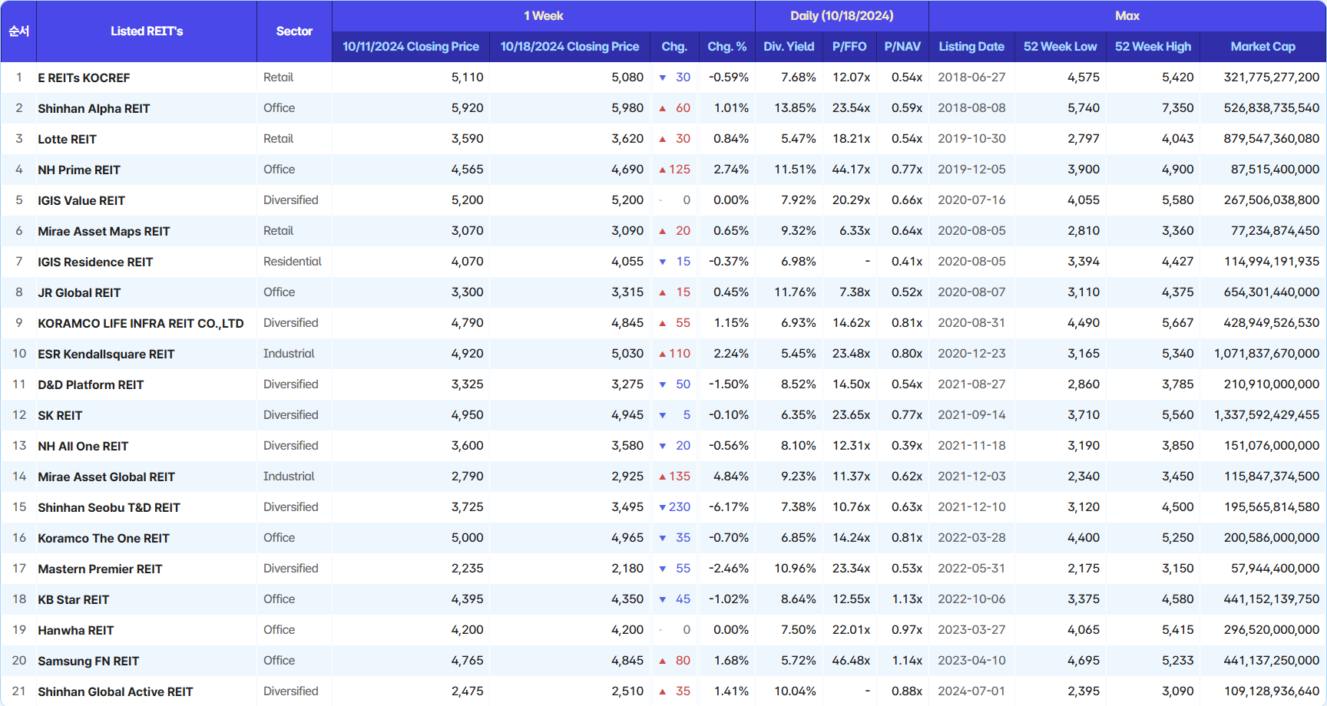This screenshot has height=706, width=1327.
Task: Click the 순서 column header
Action: coord(18,31)
